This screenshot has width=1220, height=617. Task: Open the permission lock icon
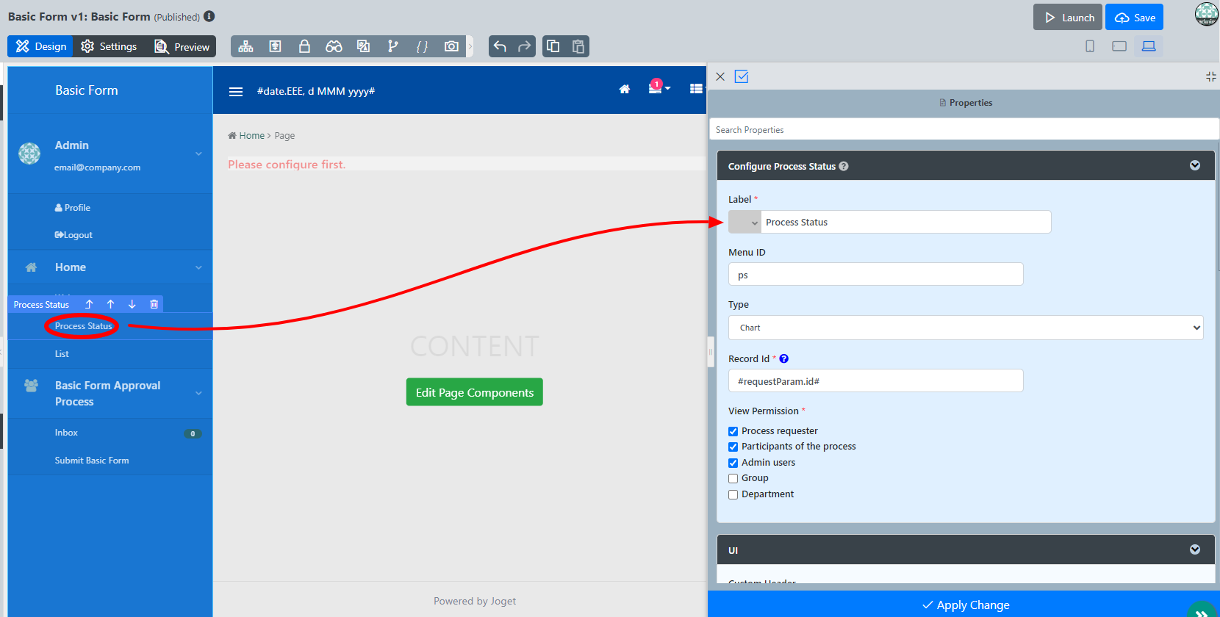click(304, 46)
